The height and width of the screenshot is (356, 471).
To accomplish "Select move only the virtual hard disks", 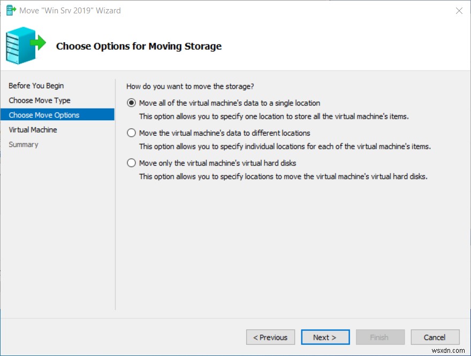I will pyautogui.click(x=131, y=162).
